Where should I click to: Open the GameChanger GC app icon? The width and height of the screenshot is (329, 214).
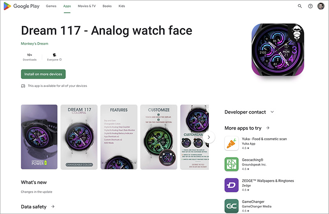pyautogui.click(x=232, y=206)
